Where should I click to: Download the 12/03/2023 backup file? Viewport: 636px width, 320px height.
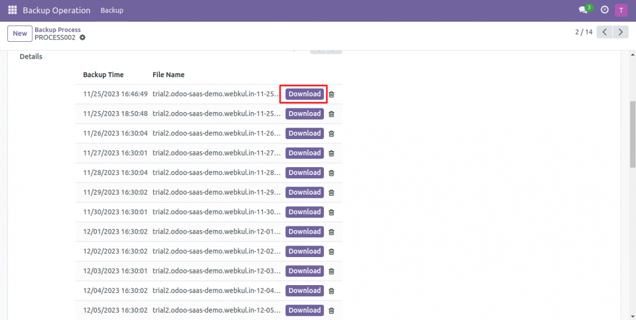(x=304, y=271)
